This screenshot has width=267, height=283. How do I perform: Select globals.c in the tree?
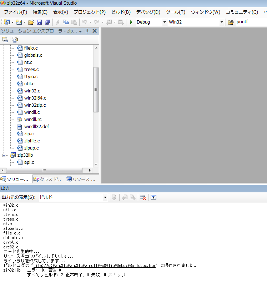pos(33,55)
